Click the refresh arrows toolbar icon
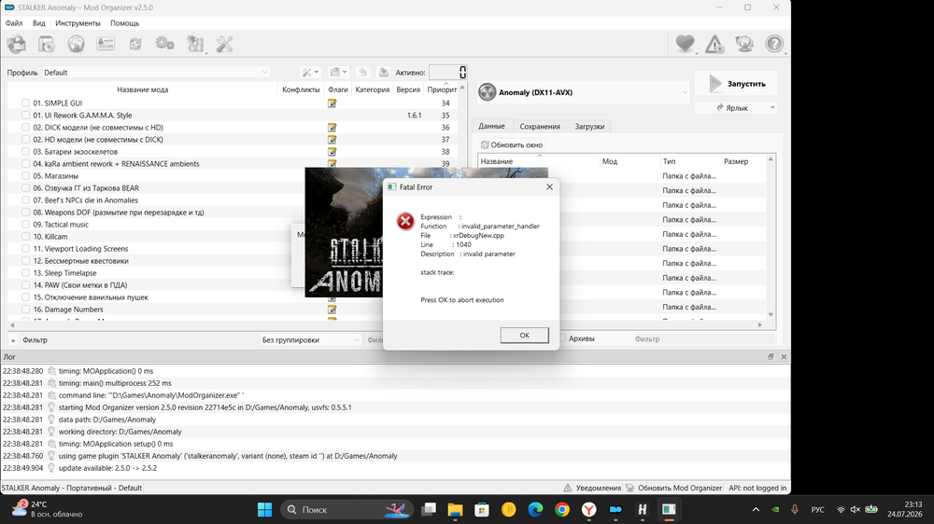The height and width of the screenshot is (524, 934). (x=135, y=44)
